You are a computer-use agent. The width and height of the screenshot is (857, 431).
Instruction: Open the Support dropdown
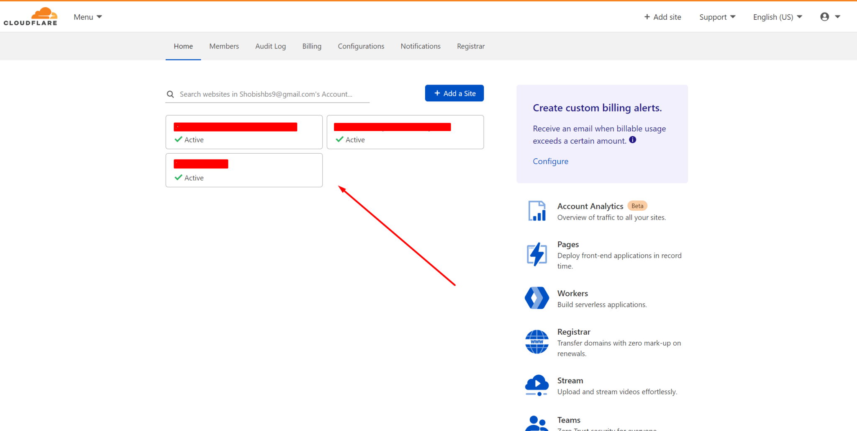click(x=717, y=17)
